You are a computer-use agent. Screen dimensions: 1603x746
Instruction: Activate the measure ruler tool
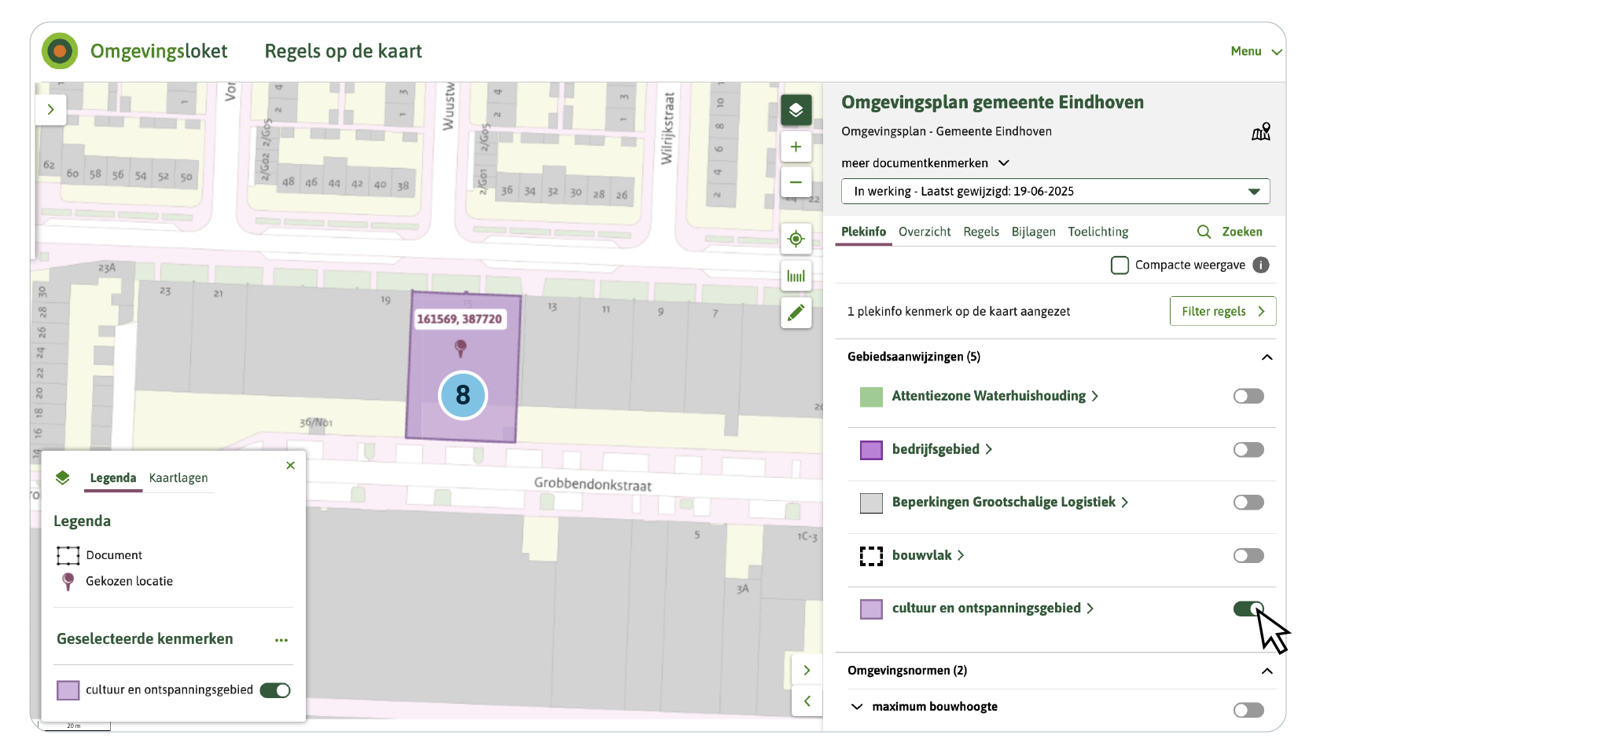point(796,276)
